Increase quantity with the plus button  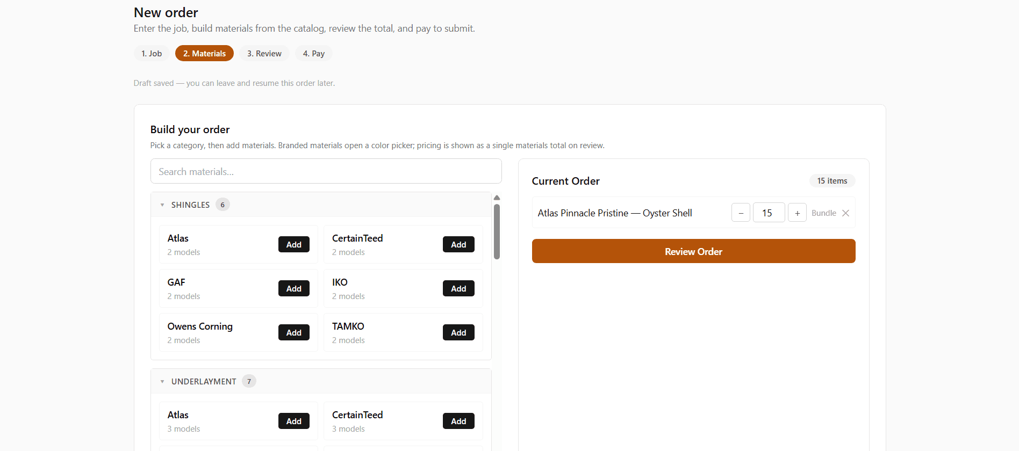(x=797, y=213)
